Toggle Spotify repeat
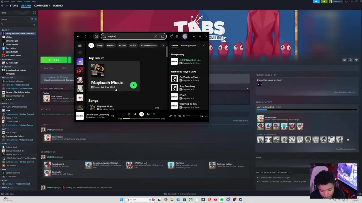Image resolution: width=362 pixels, height=203 pixels. (154, 114)
